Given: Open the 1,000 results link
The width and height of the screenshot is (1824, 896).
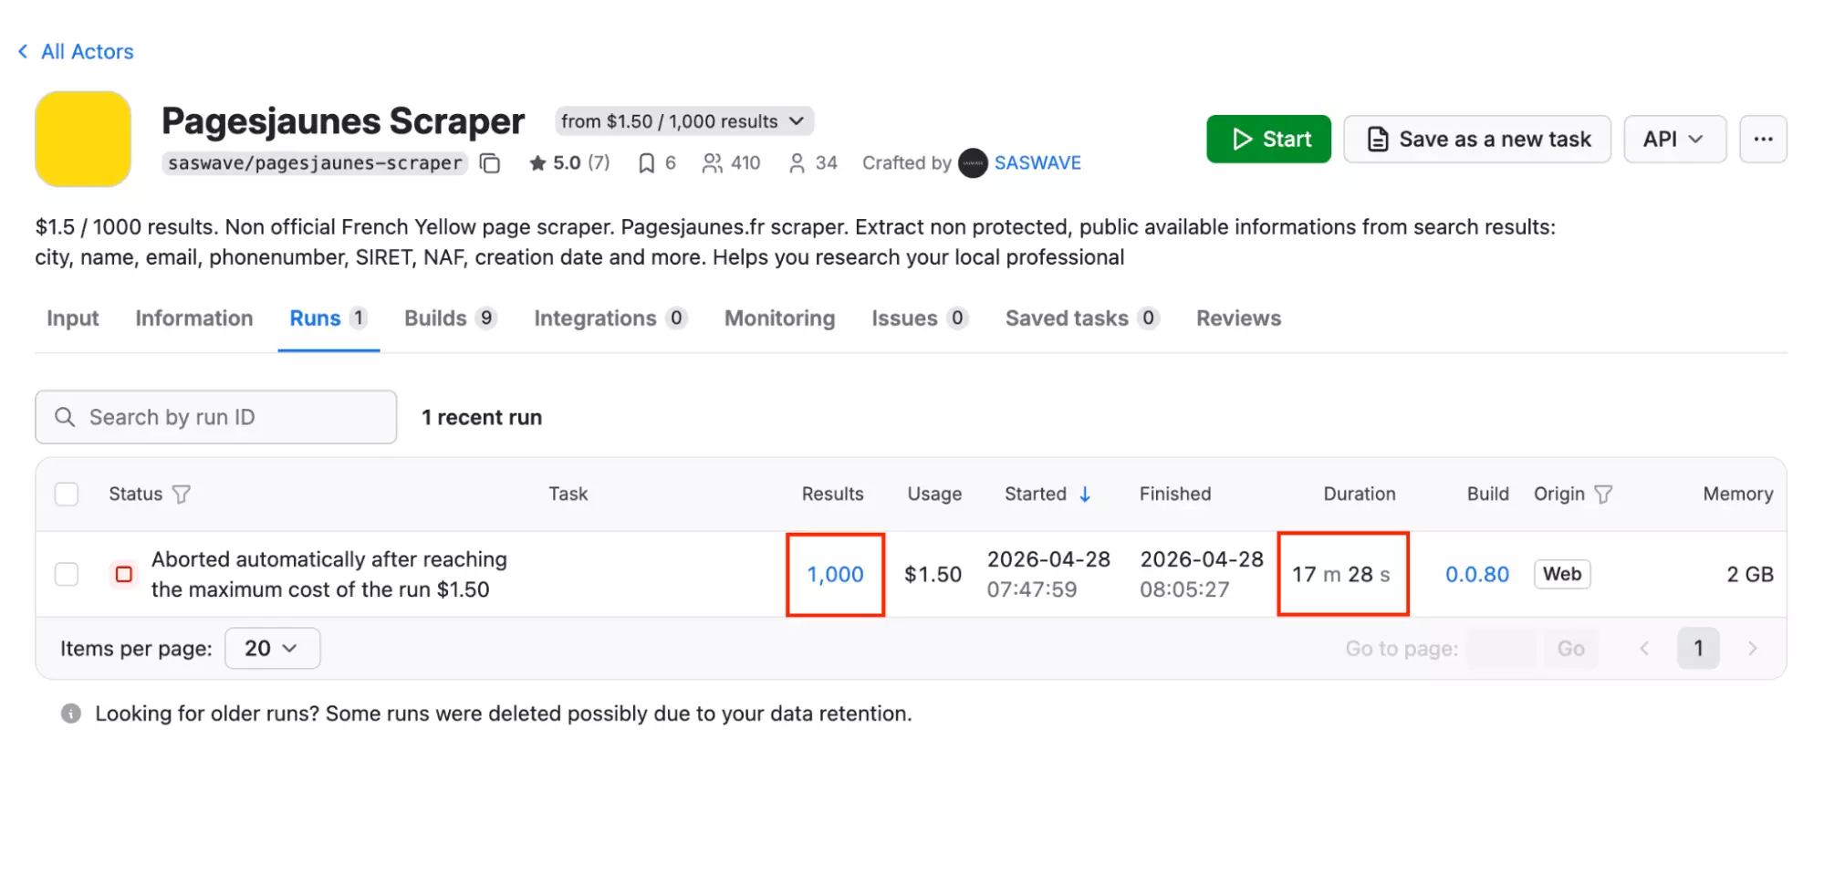Looking at the screenshot, I should tap(835, 575).
